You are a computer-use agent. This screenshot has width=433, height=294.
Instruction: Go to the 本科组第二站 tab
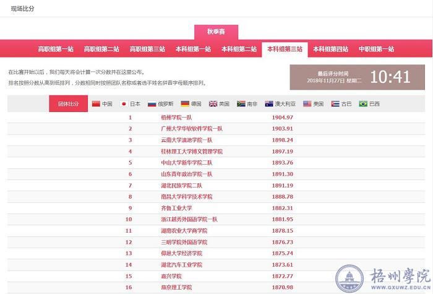coord(239,49)
